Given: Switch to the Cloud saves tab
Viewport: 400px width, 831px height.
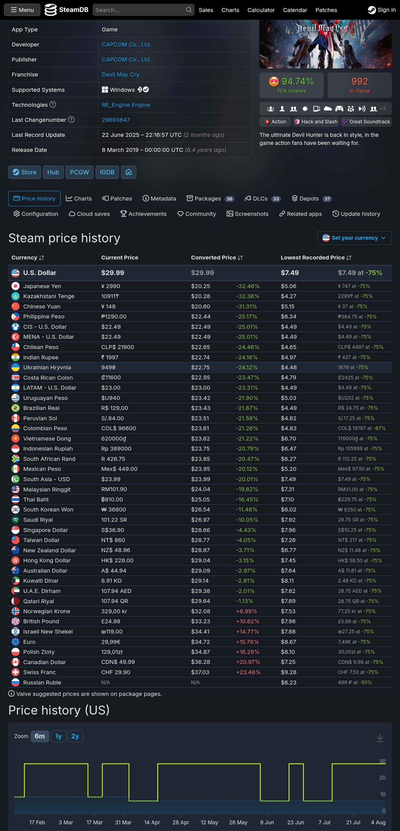Looking at the screenshot, I should 89,214.
